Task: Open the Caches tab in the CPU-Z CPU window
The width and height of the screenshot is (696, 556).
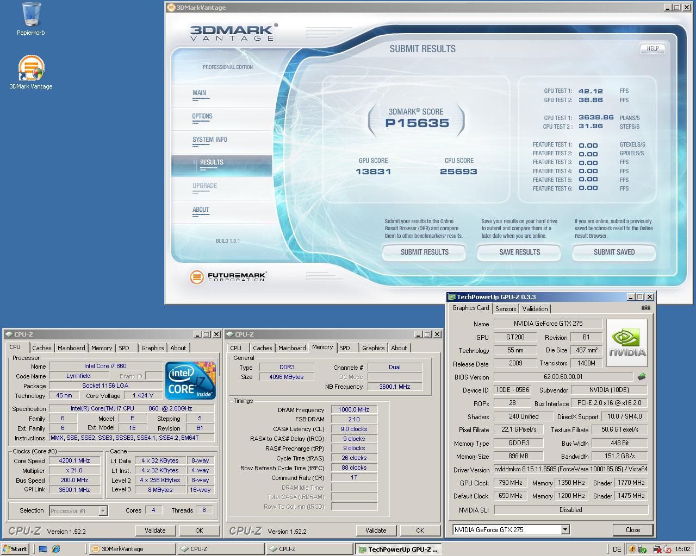Action: [x=42, y=348]
